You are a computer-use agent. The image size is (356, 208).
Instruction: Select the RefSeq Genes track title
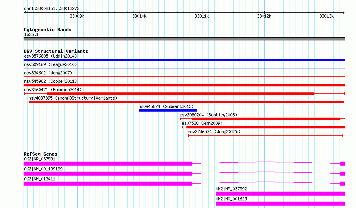(40, 154)
